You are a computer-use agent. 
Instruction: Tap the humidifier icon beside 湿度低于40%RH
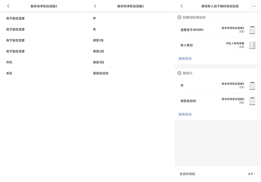[x=252, y=29]
